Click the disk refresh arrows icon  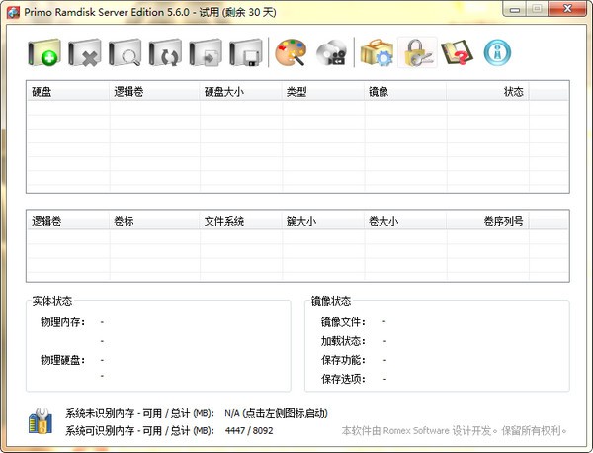click(x=167, y=53)
